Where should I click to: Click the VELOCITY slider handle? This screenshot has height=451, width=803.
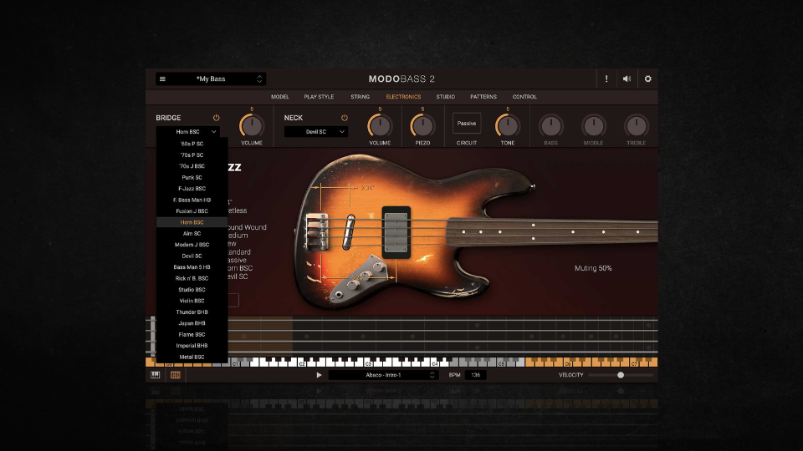(620, 375)
